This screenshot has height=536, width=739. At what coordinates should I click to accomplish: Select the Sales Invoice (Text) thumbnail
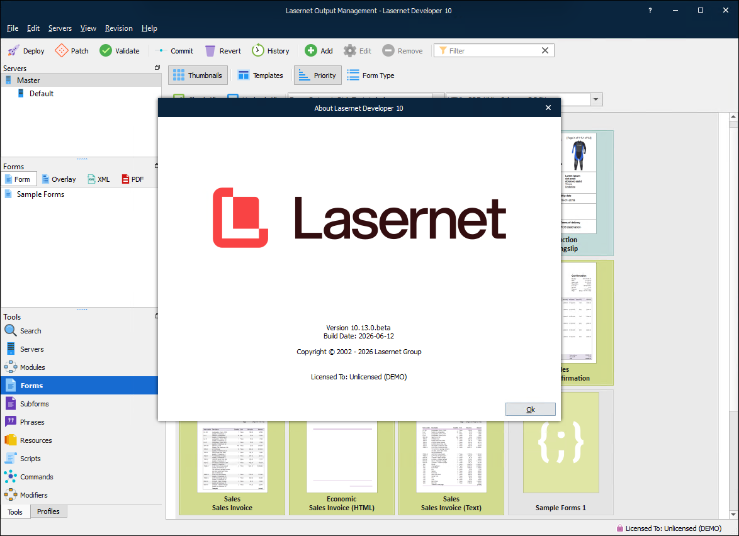click(x=451, y=467)
